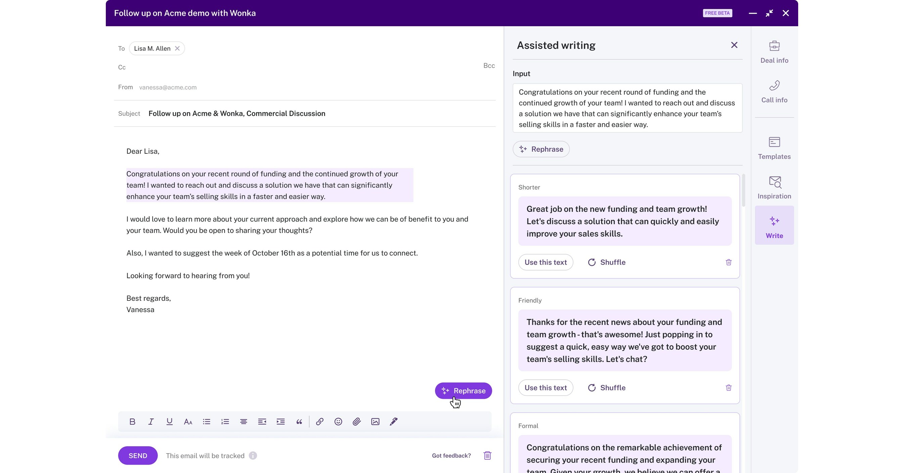
Task: Discard the email draft with trash icon
Action: (487, 456)
